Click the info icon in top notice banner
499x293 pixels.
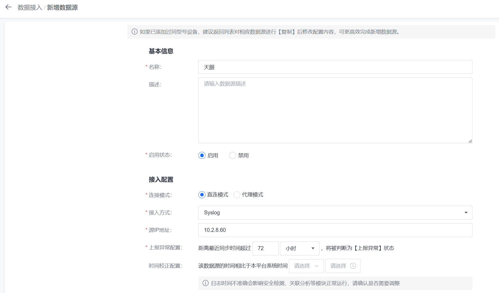pyautogui.click(x=135, y=32)
